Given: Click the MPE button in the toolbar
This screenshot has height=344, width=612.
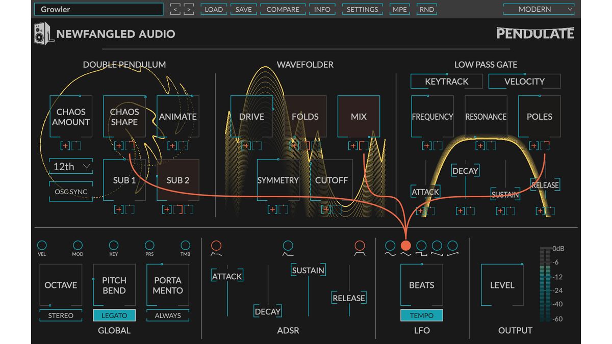Looking at the screenshot, I should click(x=399, y=9).
